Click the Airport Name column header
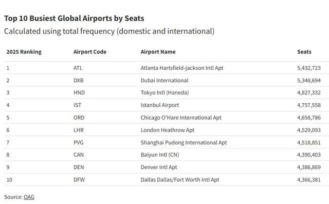The image size is (329, 204). coord(158,52)
